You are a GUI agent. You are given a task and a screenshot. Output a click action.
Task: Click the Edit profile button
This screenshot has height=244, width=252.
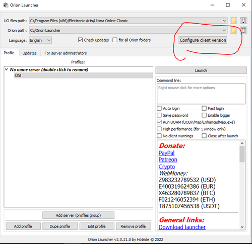97,226
